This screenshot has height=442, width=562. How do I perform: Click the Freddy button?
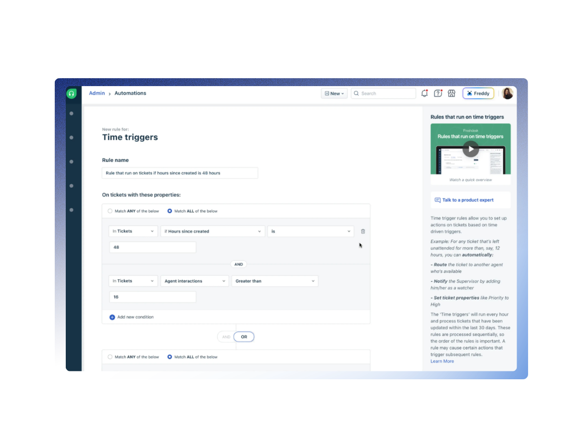[478, 94]
